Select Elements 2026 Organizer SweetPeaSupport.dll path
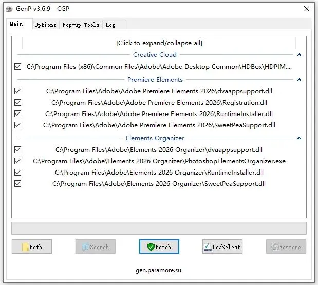The height and width of the screenshot is (285, 318). pos(159,184)
